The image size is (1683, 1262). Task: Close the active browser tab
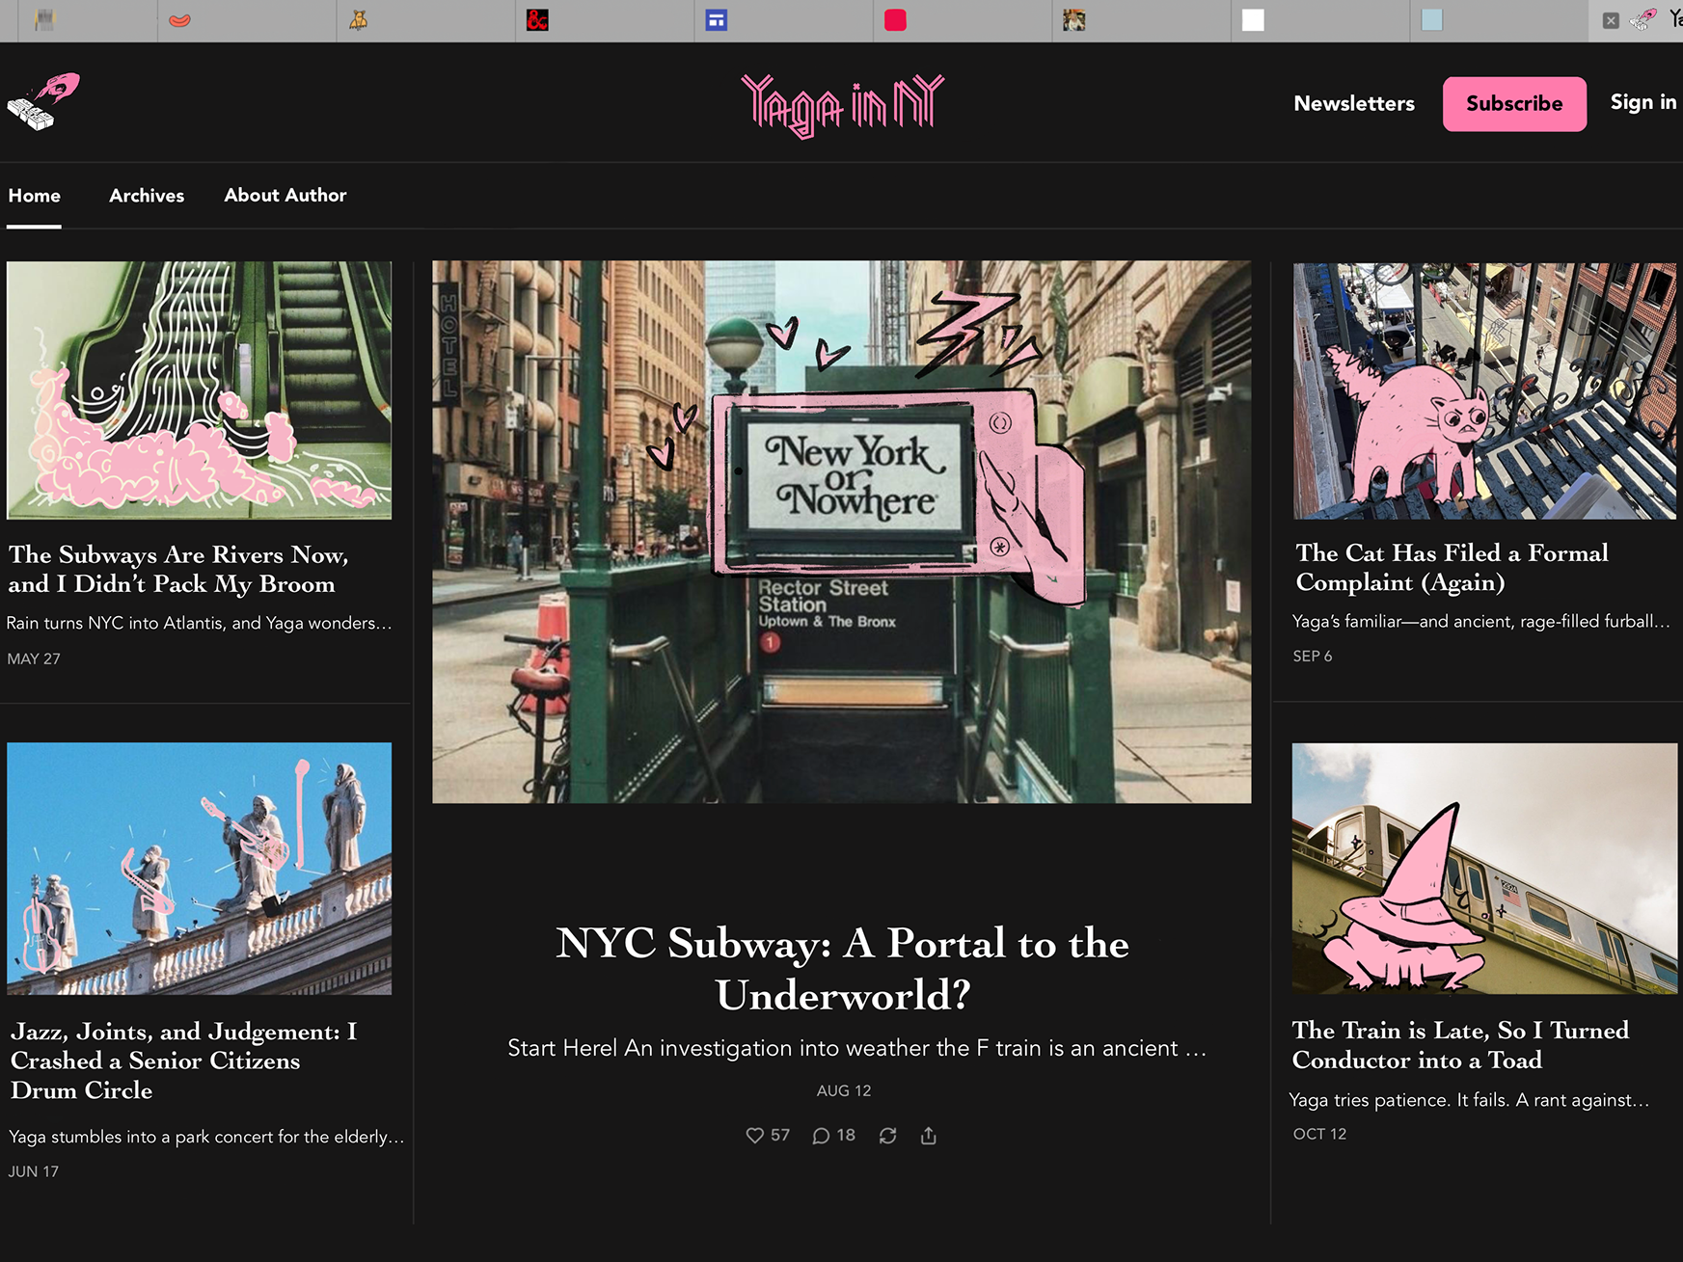pos(1611,20)
